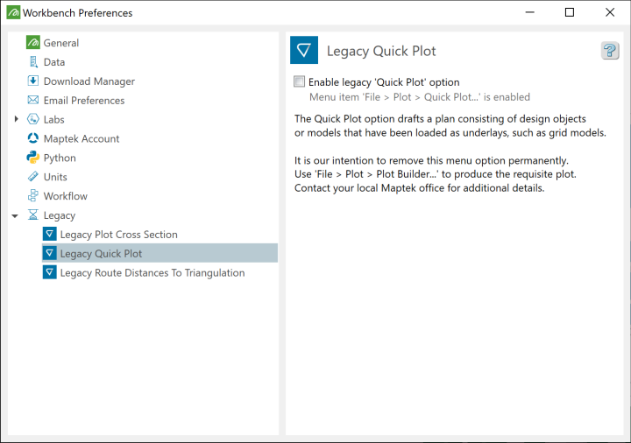
Task: Click the Email Preferences envelope icon
Action: tap(33, 101)
